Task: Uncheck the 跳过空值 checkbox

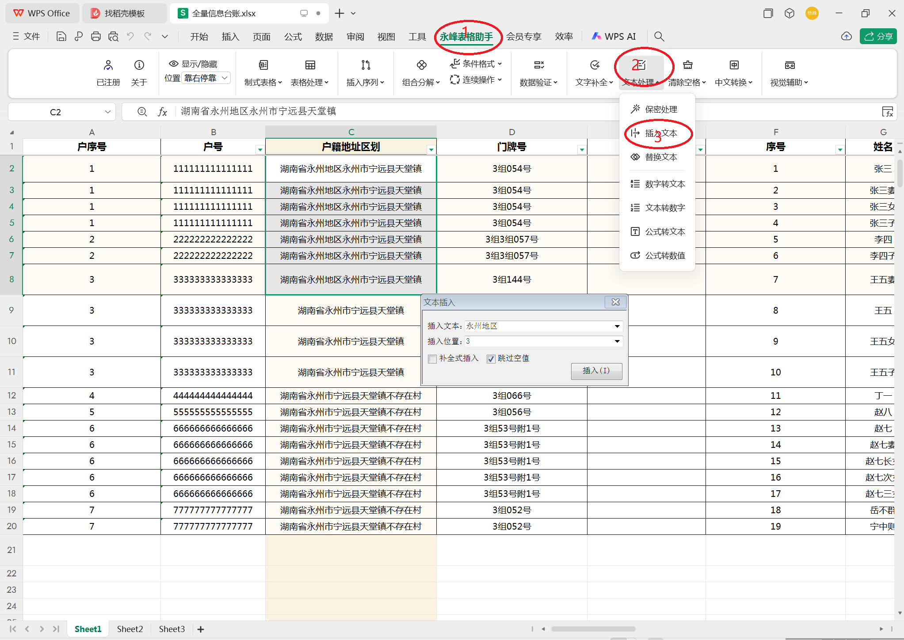Action: (x=491, y=359)
